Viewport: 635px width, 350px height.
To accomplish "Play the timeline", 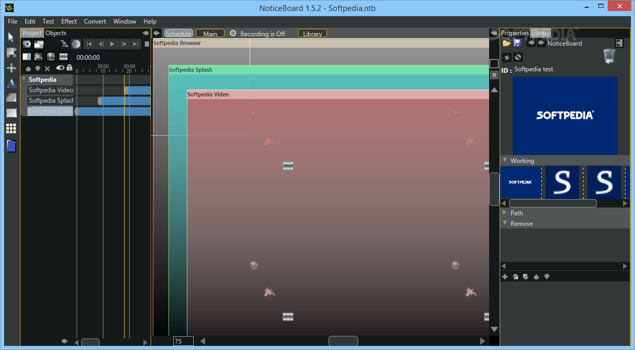I will [x=112, y=44].
